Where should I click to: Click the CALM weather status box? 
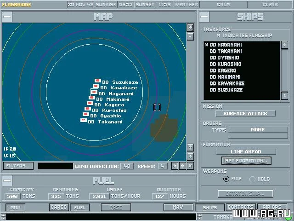[x=224, y=5]
